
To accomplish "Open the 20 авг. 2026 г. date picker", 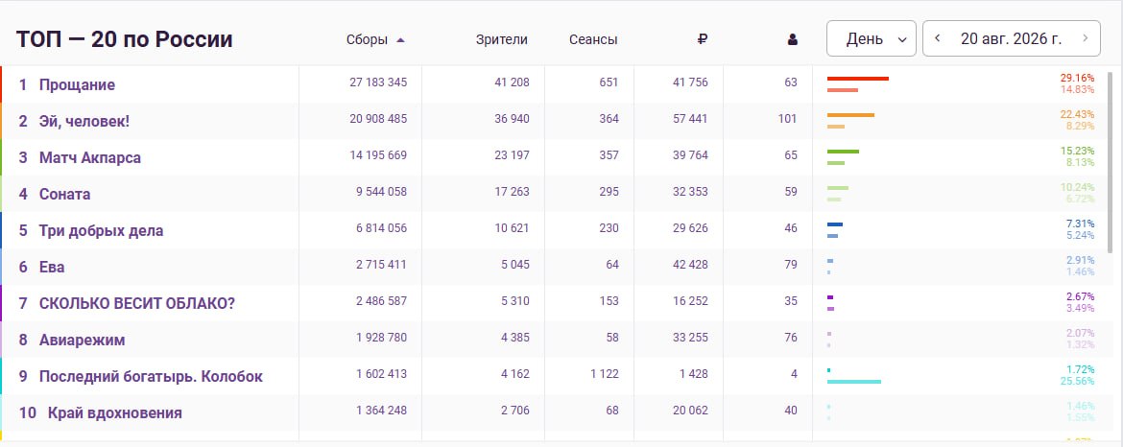I will [x=1012, y=38].
